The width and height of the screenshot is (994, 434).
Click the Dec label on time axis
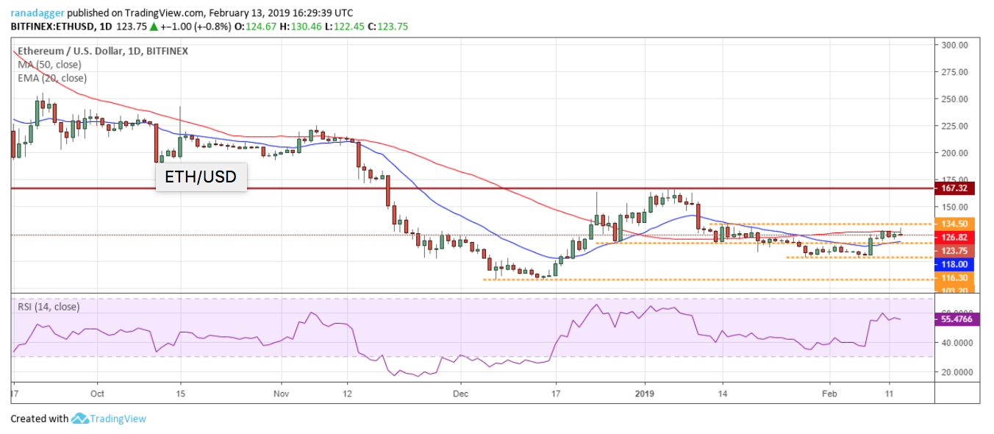(x=460, y=394)
